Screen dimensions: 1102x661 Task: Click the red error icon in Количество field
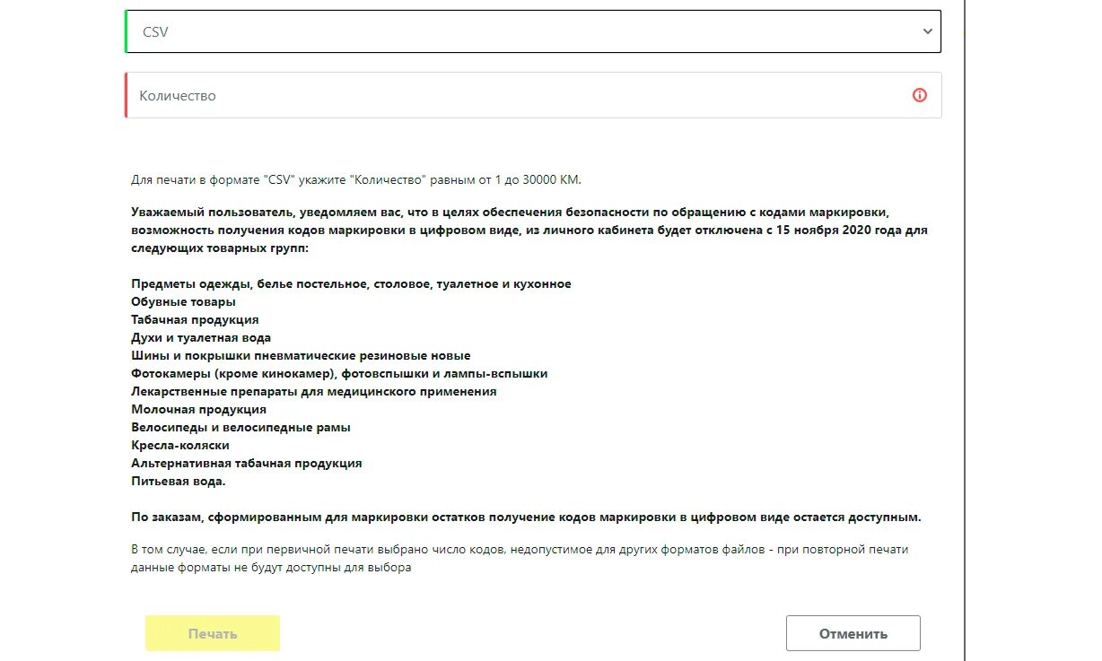[x=919, y=95]
